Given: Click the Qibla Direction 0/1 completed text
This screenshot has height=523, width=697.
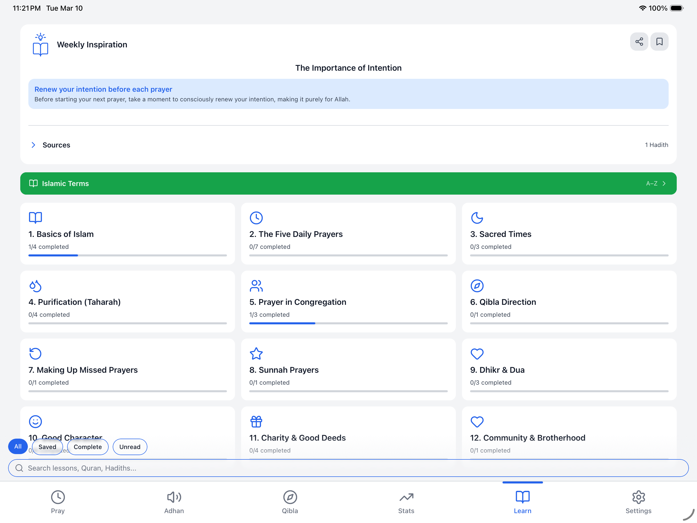Looking at the screenshot, I should tap(490, 315).
